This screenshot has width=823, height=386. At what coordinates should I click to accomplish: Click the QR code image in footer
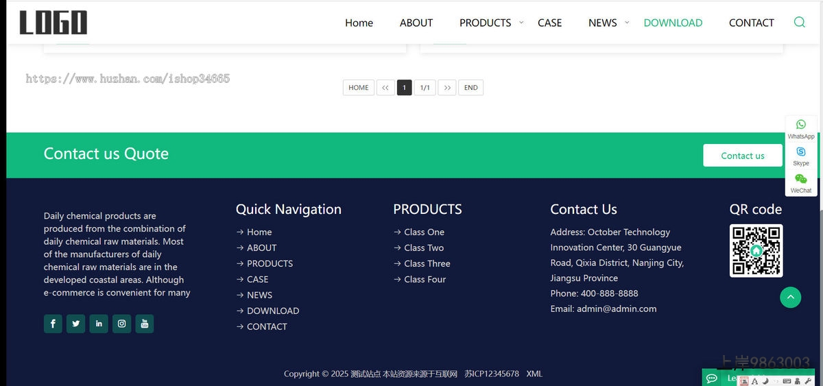[756, 251]
